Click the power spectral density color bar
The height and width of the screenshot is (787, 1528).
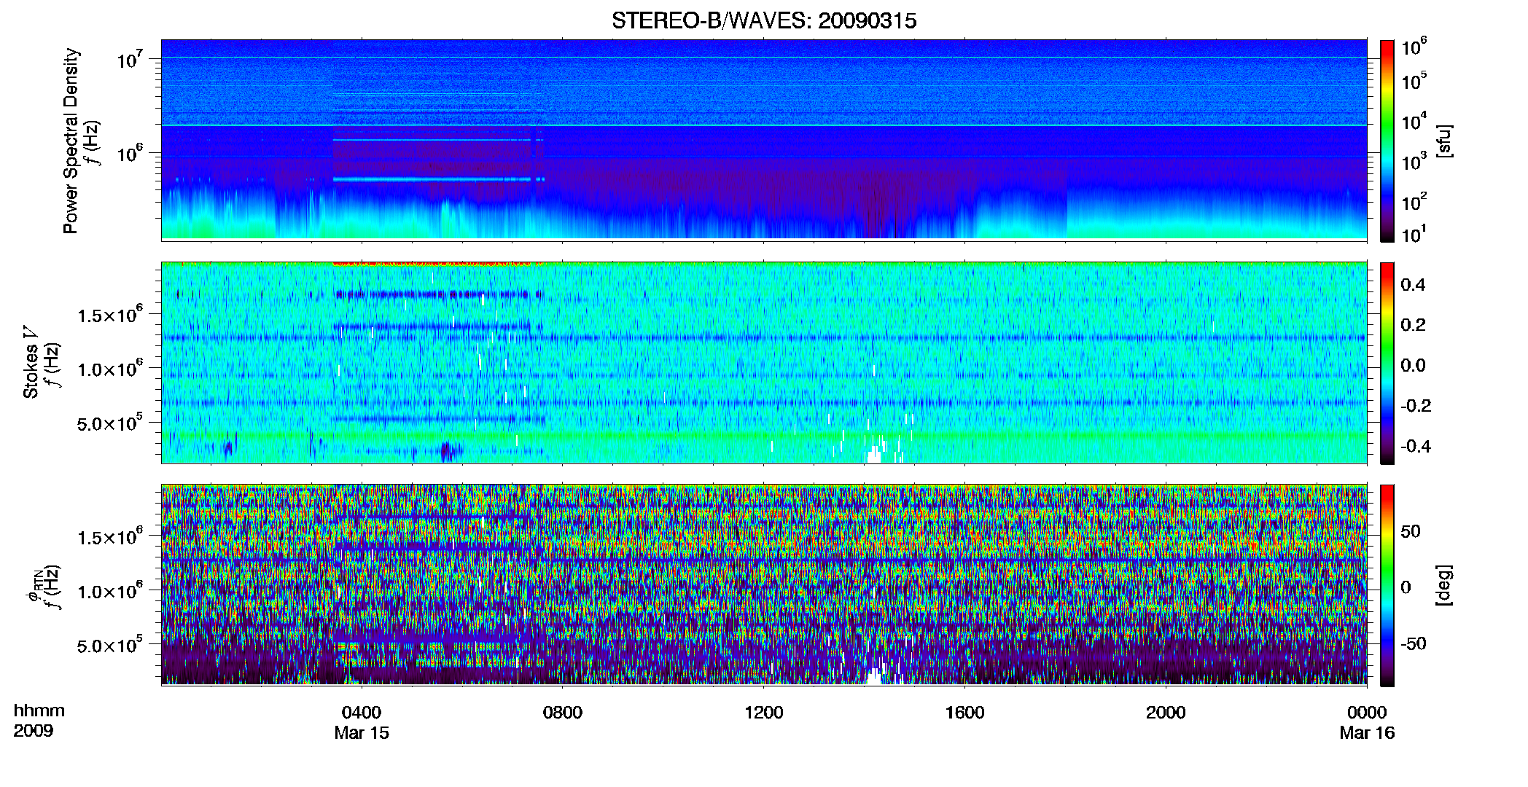[x=1387, y=141]
